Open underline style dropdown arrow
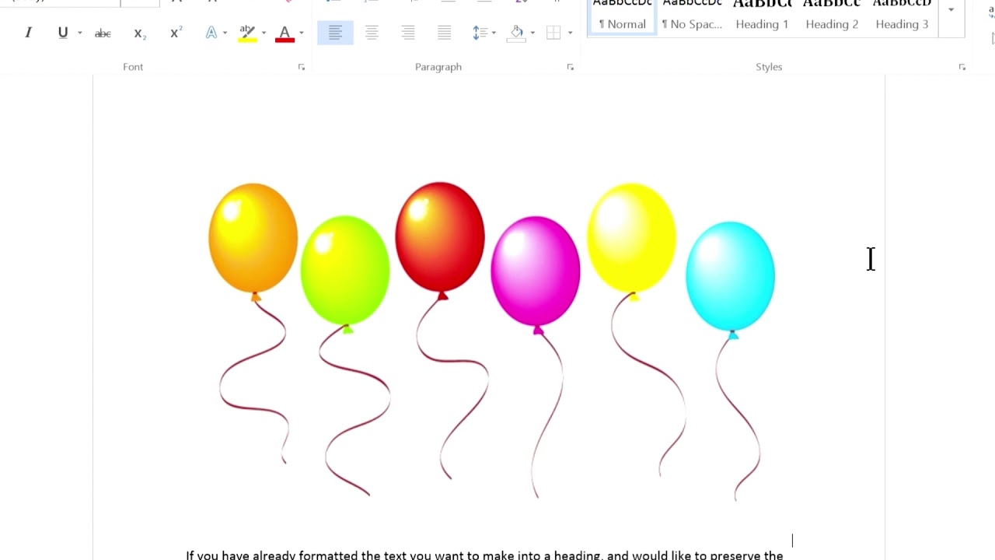 [x=79, y=33]
